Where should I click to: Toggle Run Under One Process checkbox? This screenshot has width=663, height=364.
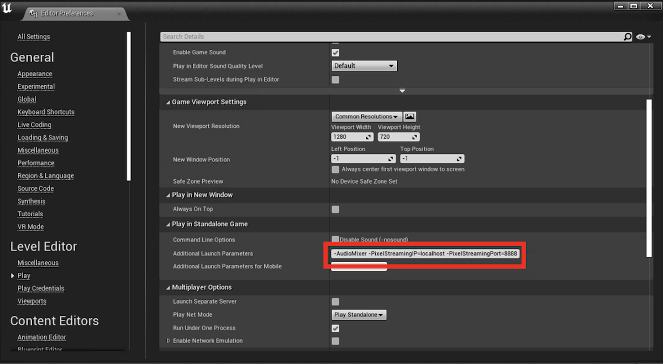(335, 328)
